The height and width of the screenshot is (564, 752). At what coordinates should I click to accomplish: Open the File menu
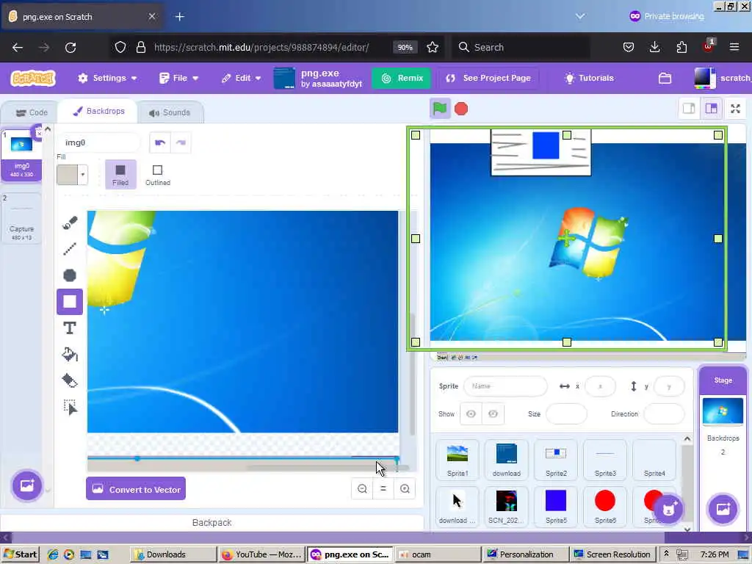click(x=179, y=78)
